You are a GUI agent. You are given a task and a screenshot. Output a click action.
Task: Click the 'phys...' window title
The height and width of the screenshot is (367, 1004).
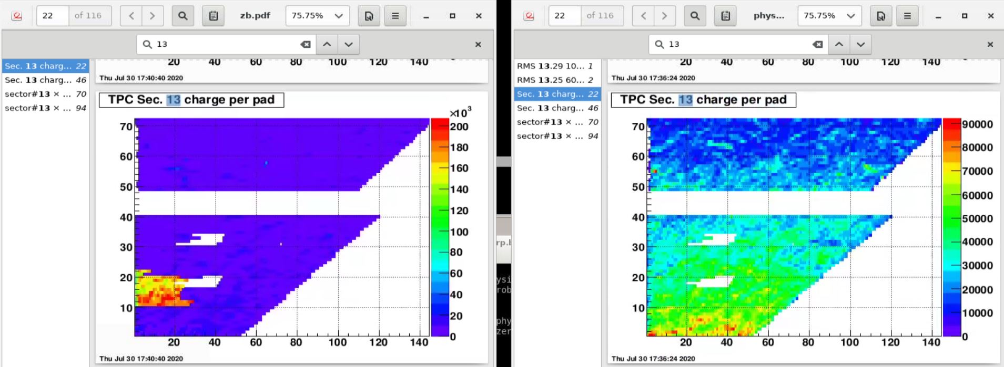tap(769, 16)
